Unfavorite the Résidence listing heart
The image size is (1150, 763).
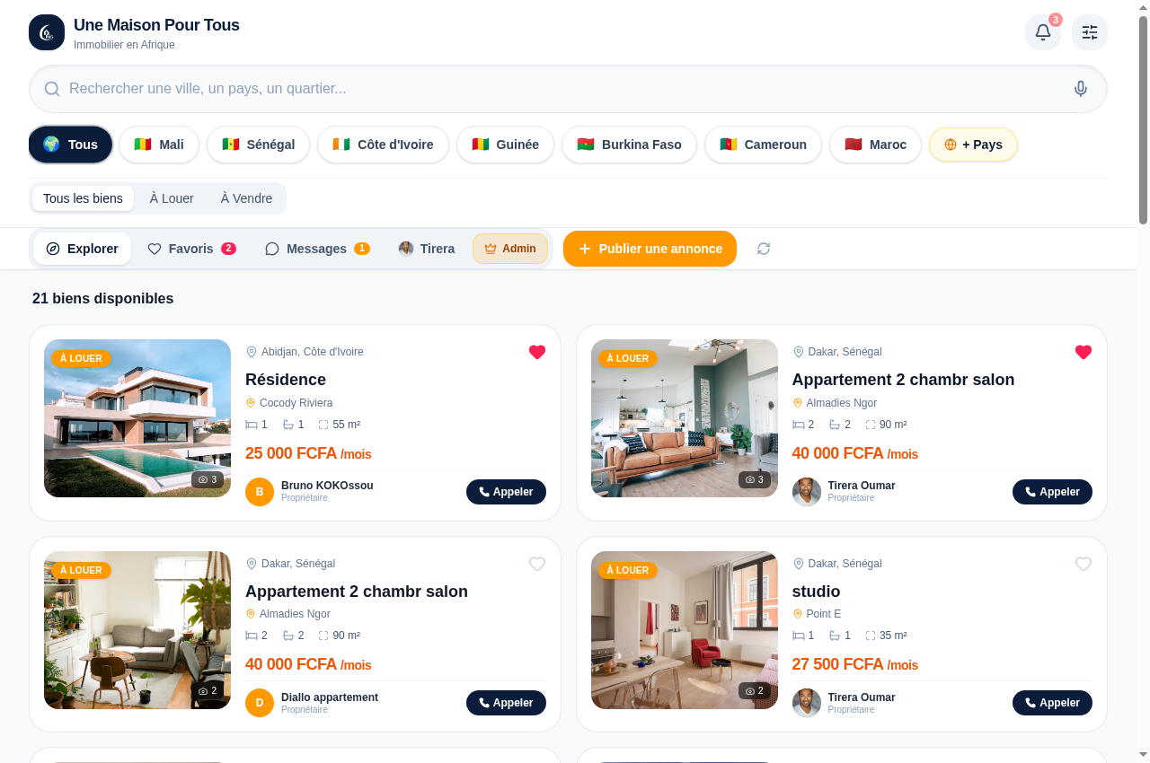tap(537, 352)
